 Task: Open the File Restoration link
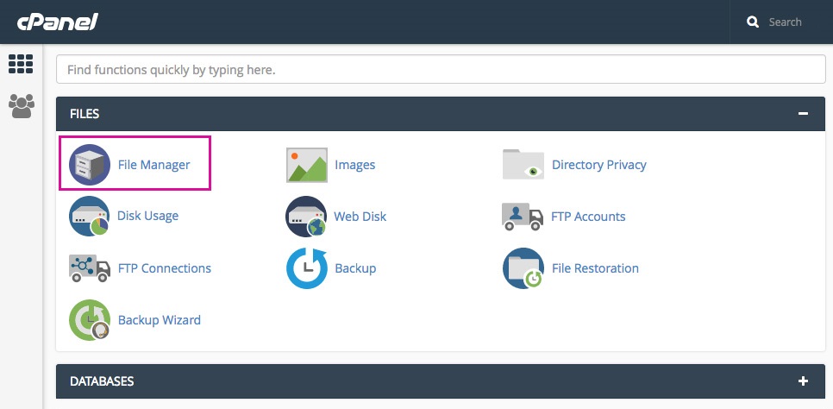click(596, 268)
